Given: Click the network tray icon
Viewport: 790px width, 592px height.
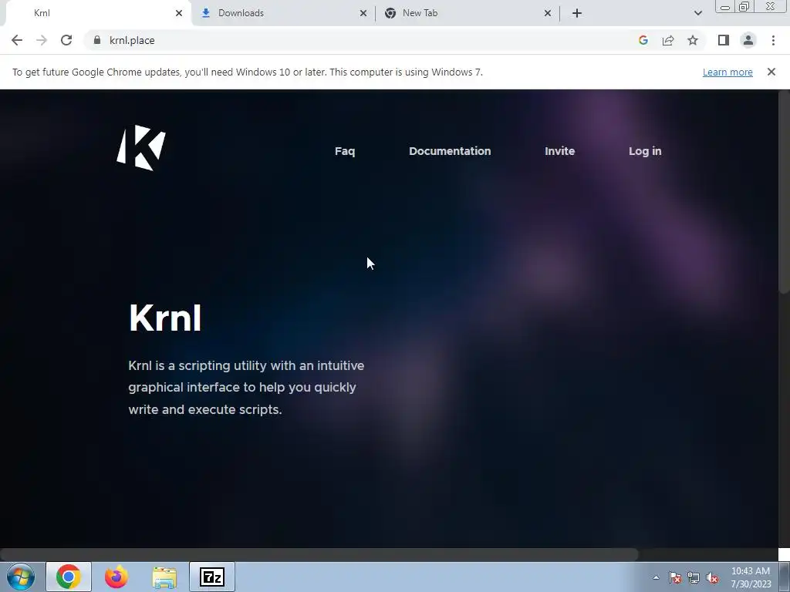Looking at the screenshot, I should click(x=694, y=577).
